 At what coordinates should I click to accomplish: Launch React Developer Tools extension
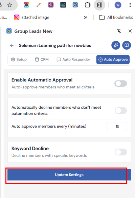[63, 5]
